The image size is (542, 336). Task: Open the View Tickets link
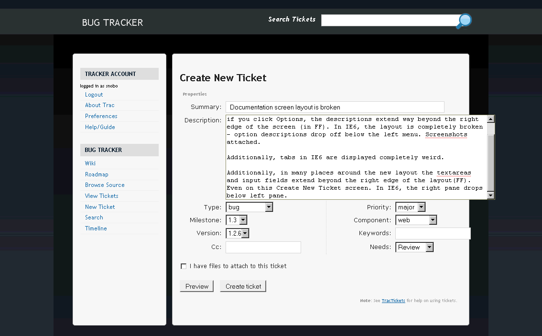(x=101, y=196)
